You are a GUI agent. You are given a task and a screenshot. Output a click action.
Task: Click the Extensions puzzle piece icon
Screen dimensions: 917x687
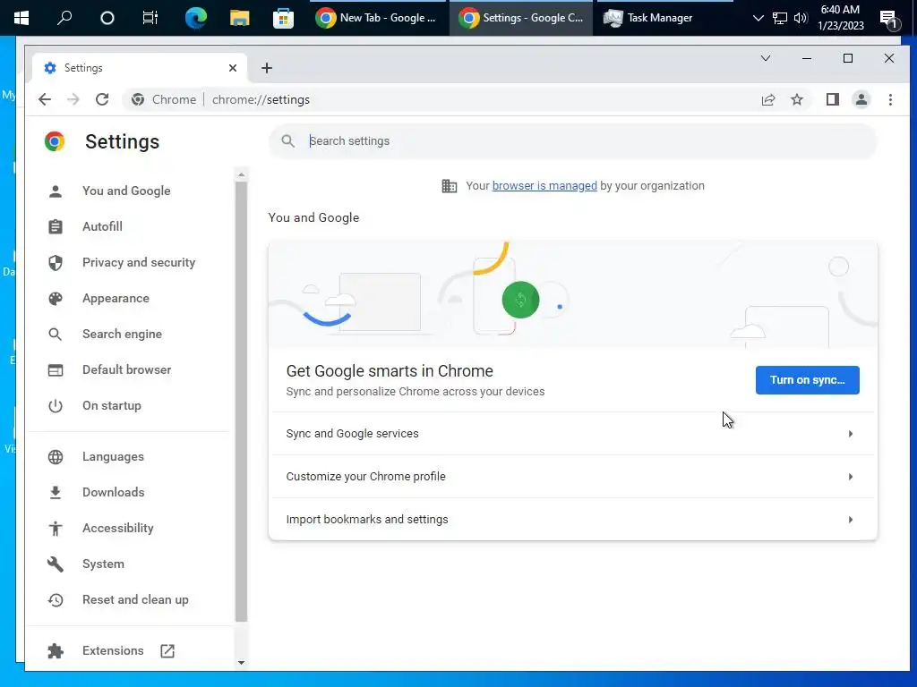[x=56, y=651]
